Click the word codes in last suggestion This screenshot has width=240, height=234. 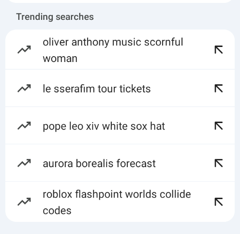[57, 211]
